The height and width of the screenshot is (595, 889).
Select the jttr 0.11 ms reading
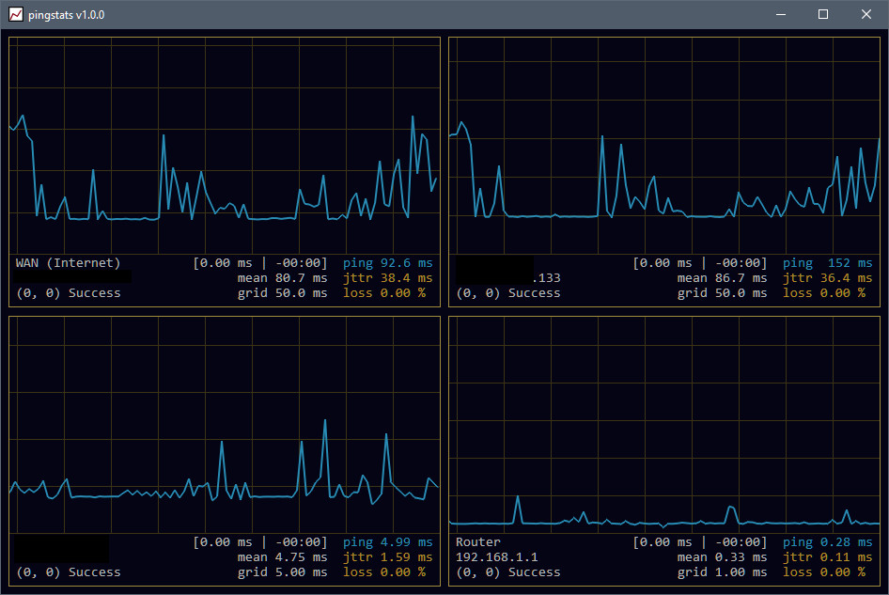tap(828, 557)
